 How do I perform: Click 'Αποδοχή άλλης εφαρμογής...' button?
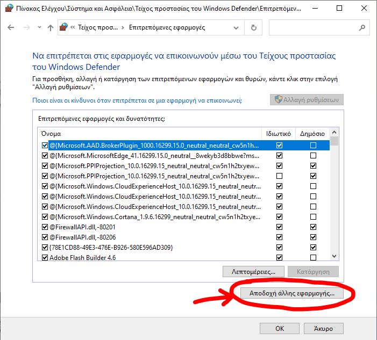point(292,293)
